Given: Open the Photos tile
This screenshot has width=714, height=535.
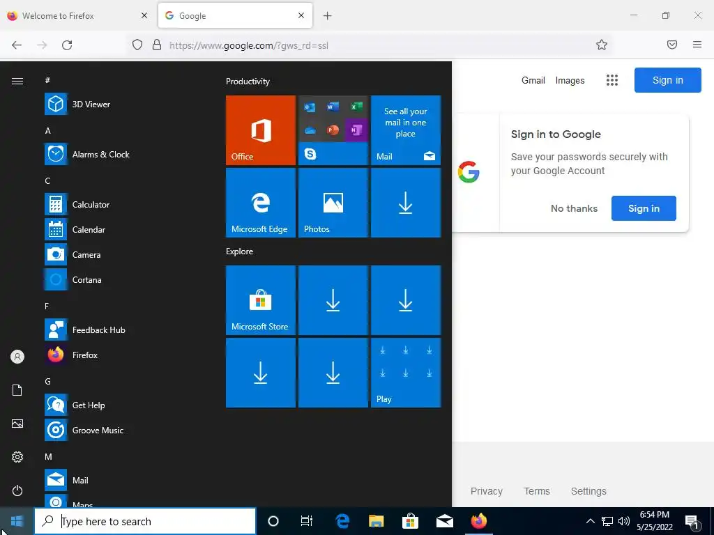Looking at the screenshot, I should pos(333,203).
